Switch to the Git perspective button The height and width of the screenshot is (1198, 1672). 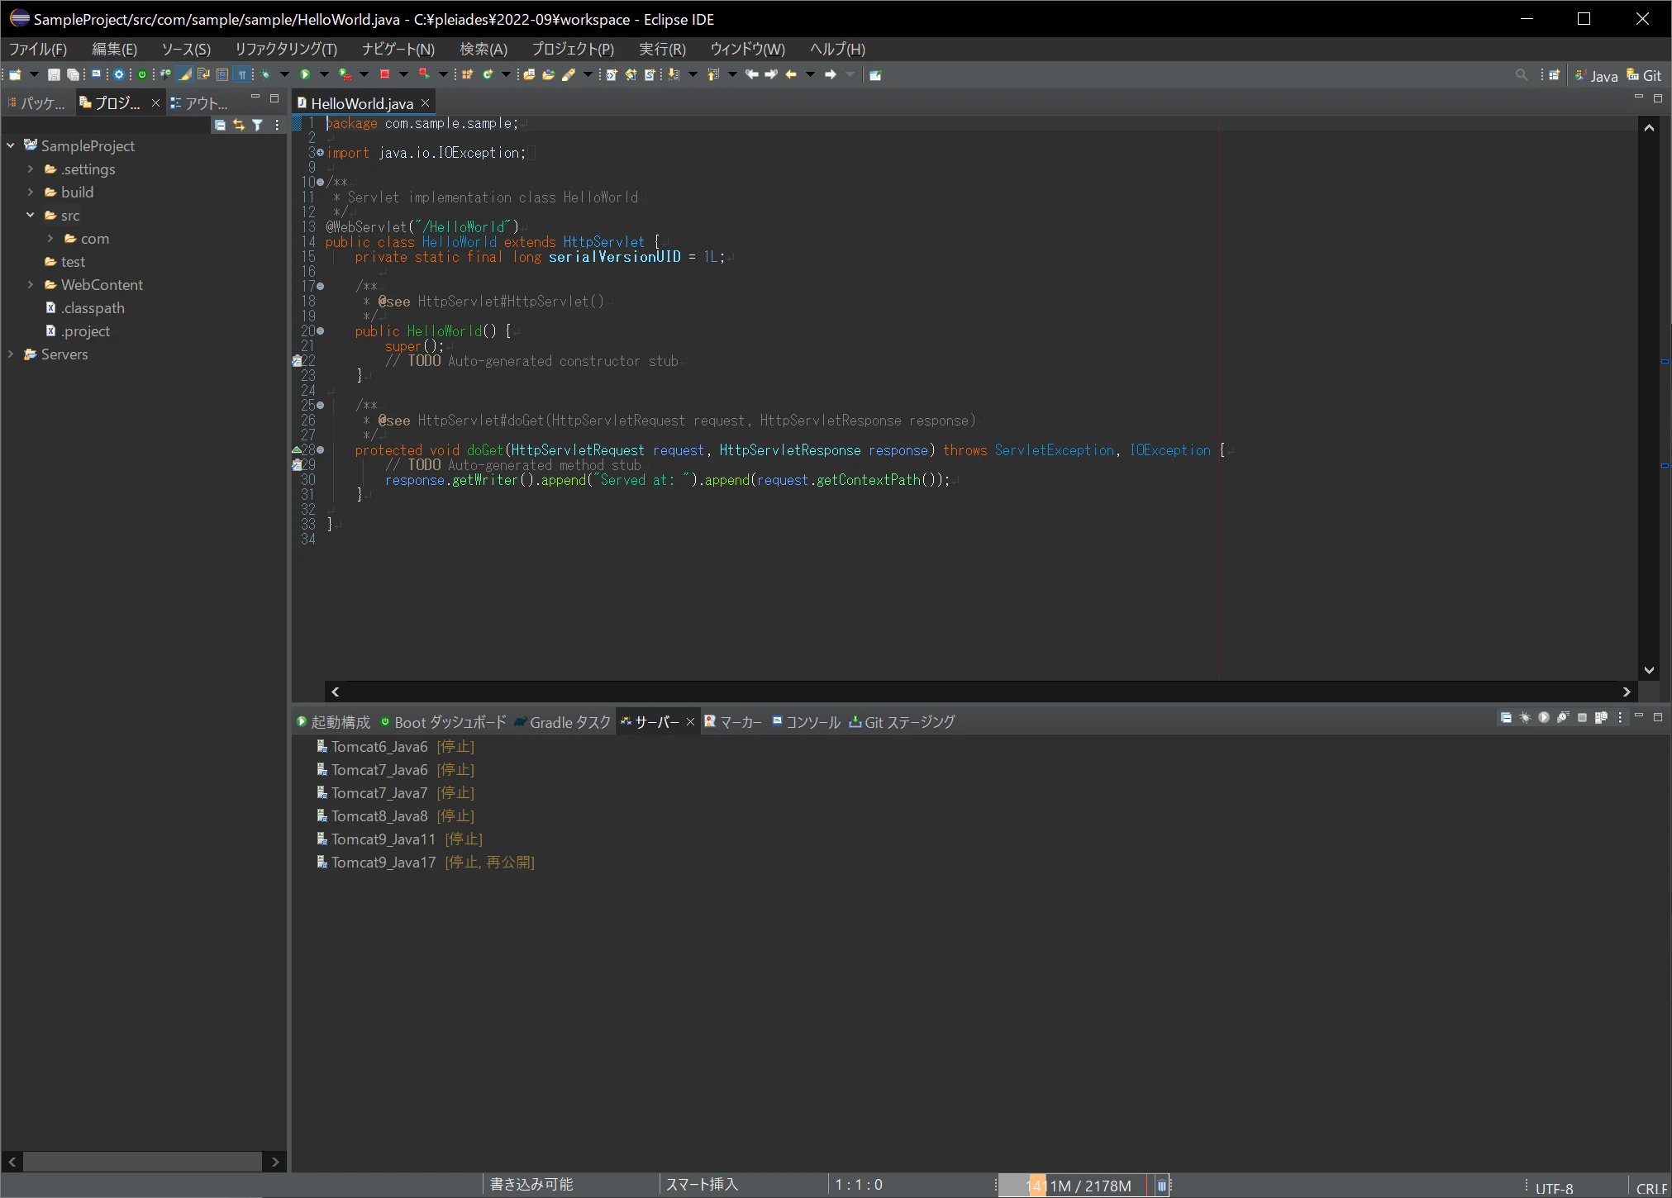(1644, 75)
